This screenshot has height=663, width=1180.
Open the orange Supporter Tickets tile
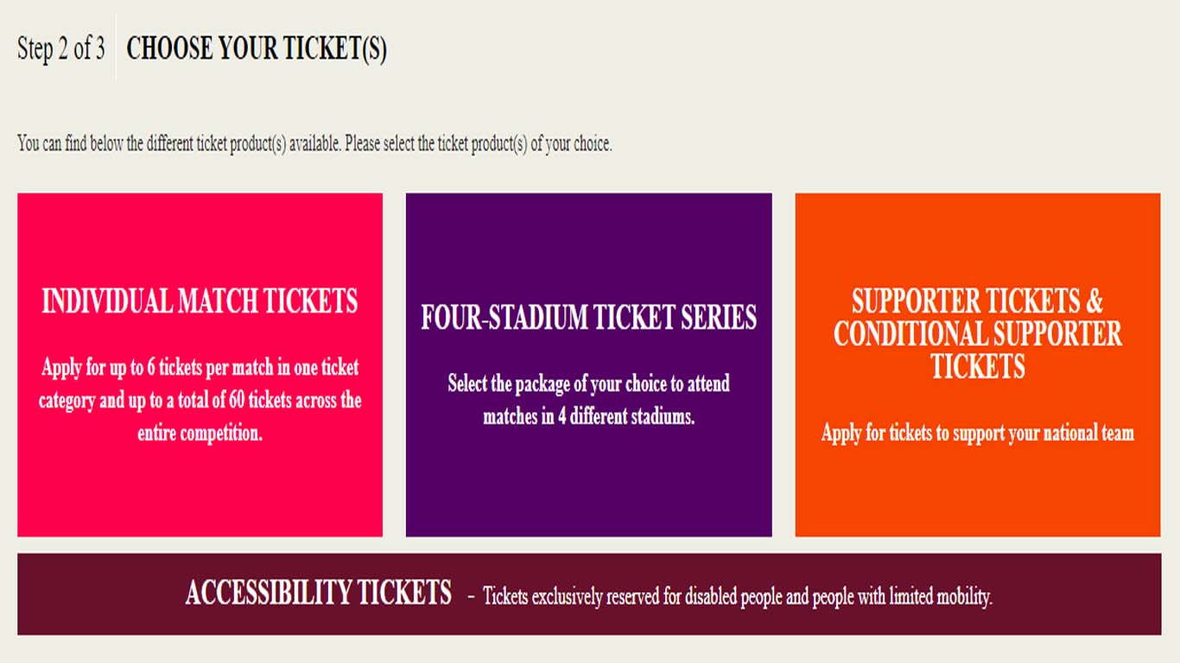click(x=977, y=492)
